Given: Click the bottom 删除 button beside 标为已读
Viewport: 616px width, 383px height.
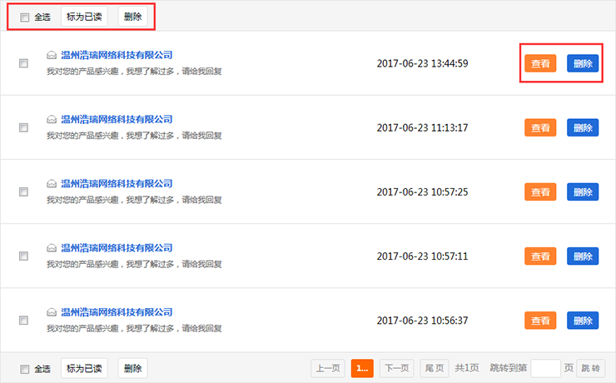Looking at the screenshot, I should pos(133,369).
